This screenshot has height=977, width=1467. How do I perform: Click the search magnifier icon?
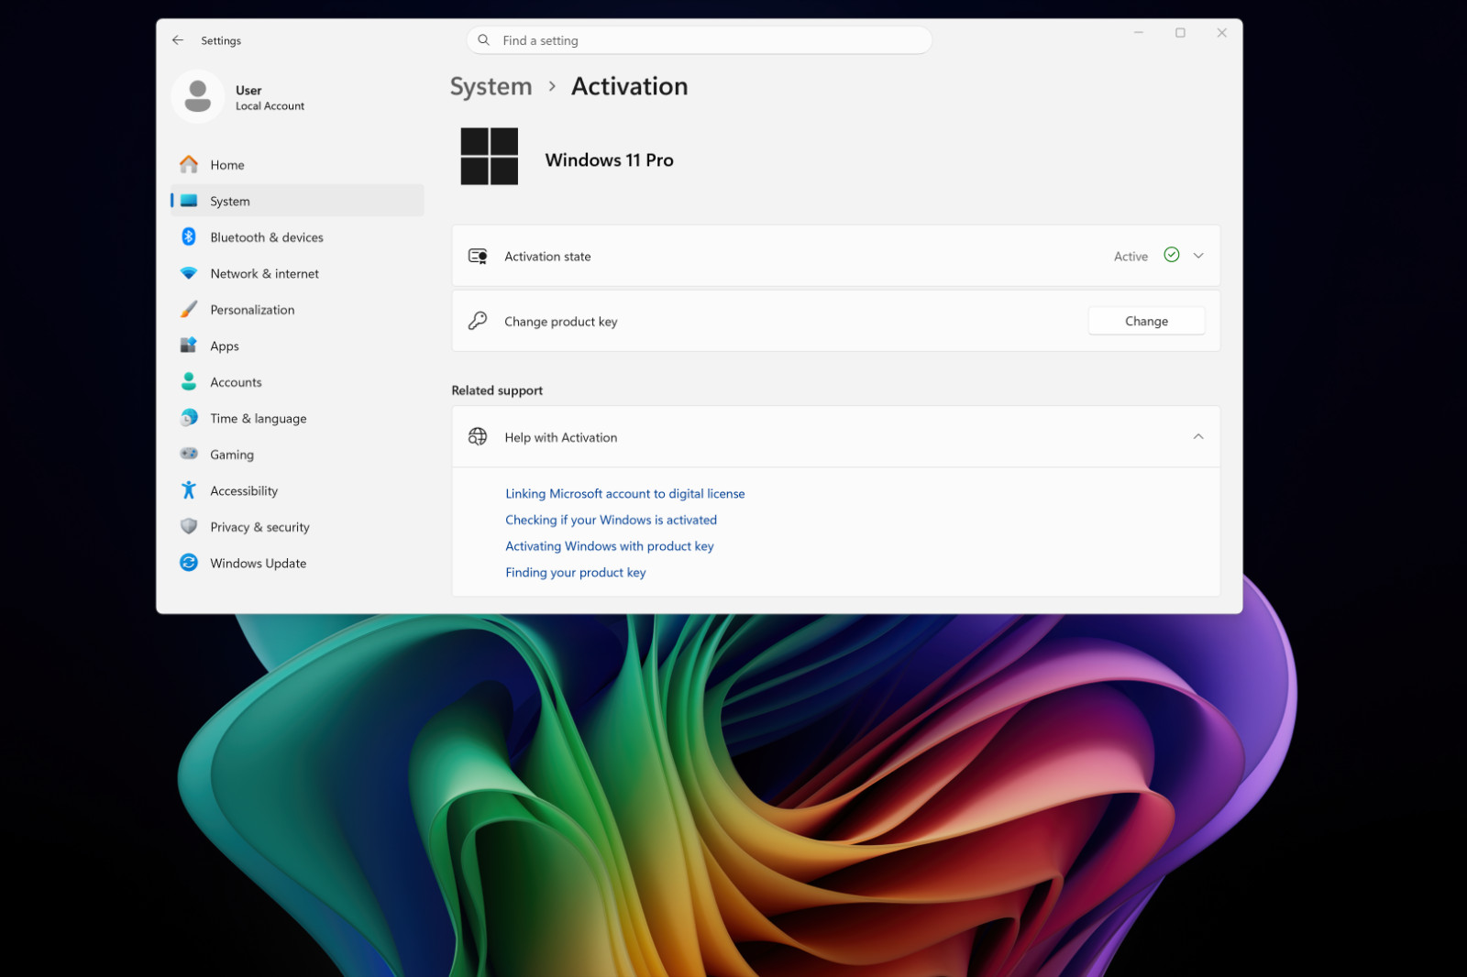point(484,40)
